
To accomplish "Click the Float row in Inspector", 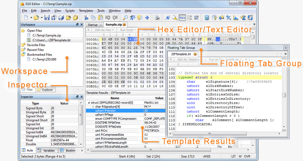I will coord(49,140).
